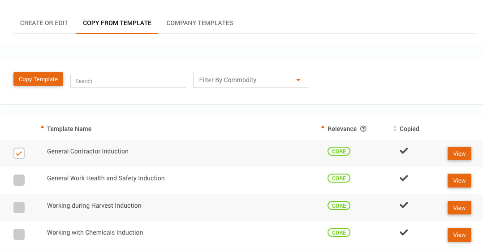Image resolution: width=483 pixels, height=249 pixels.
Task: Uncheck the General Contractor Induction checkbox
Action: point(19,153)
